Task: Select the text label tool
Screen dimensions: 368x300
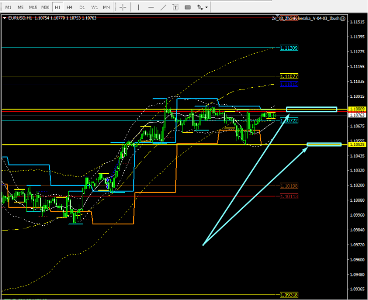Action: pyautogui.click(x=175, y=8)
